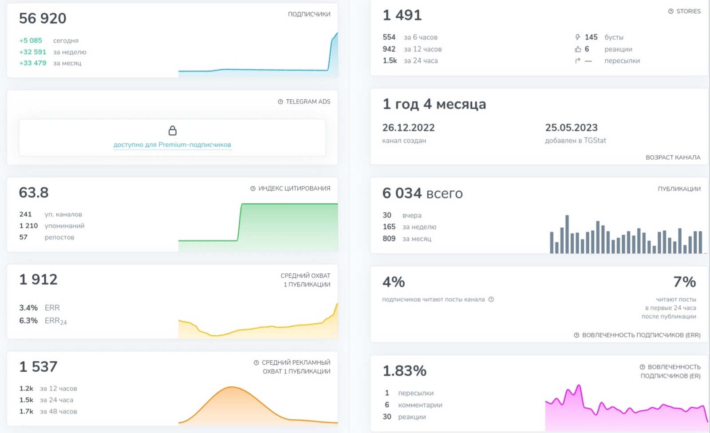Click the 1 пересылки row in ER card
Image resolution: width=710 pixels, height=433 pixels.
[409, 393]
